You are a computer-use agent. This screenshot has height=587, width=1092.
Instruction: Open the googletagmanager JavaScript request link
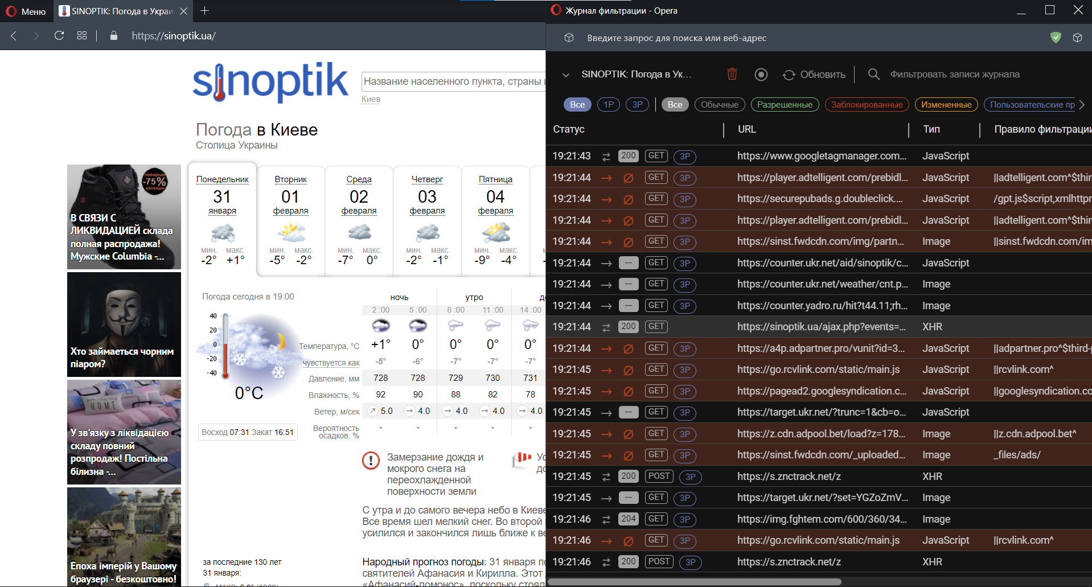pos(822,155)
